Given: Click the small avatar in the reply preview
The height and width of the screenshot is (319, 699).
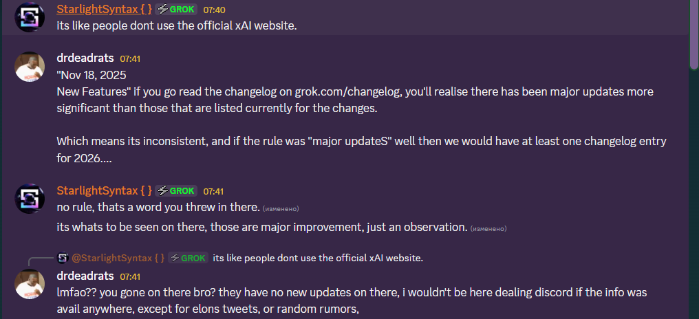Looking at the screenshot, I should click(63, 258).
